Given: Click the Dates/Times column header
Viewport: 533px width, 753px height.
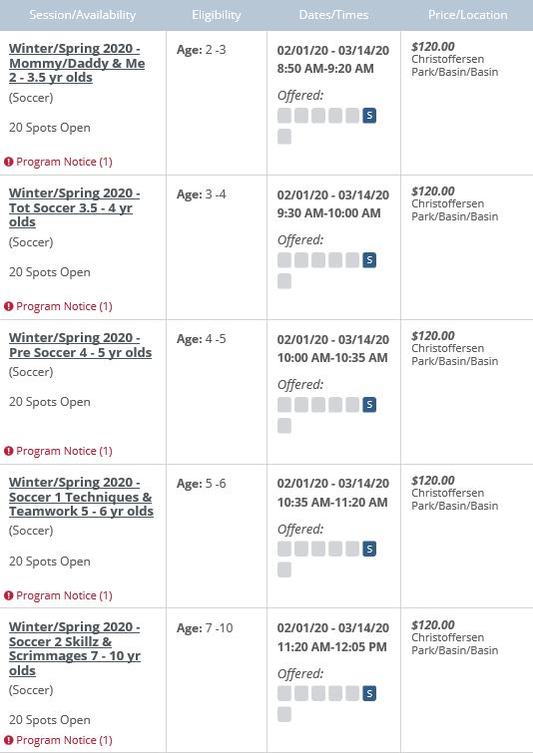Looking at the screenshot, I should 333,15.
